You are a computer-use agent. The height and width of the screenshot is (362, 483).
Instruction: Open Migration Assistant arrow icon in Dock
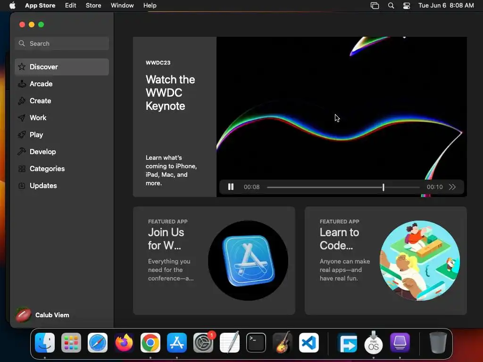click(x=347, y=343)
